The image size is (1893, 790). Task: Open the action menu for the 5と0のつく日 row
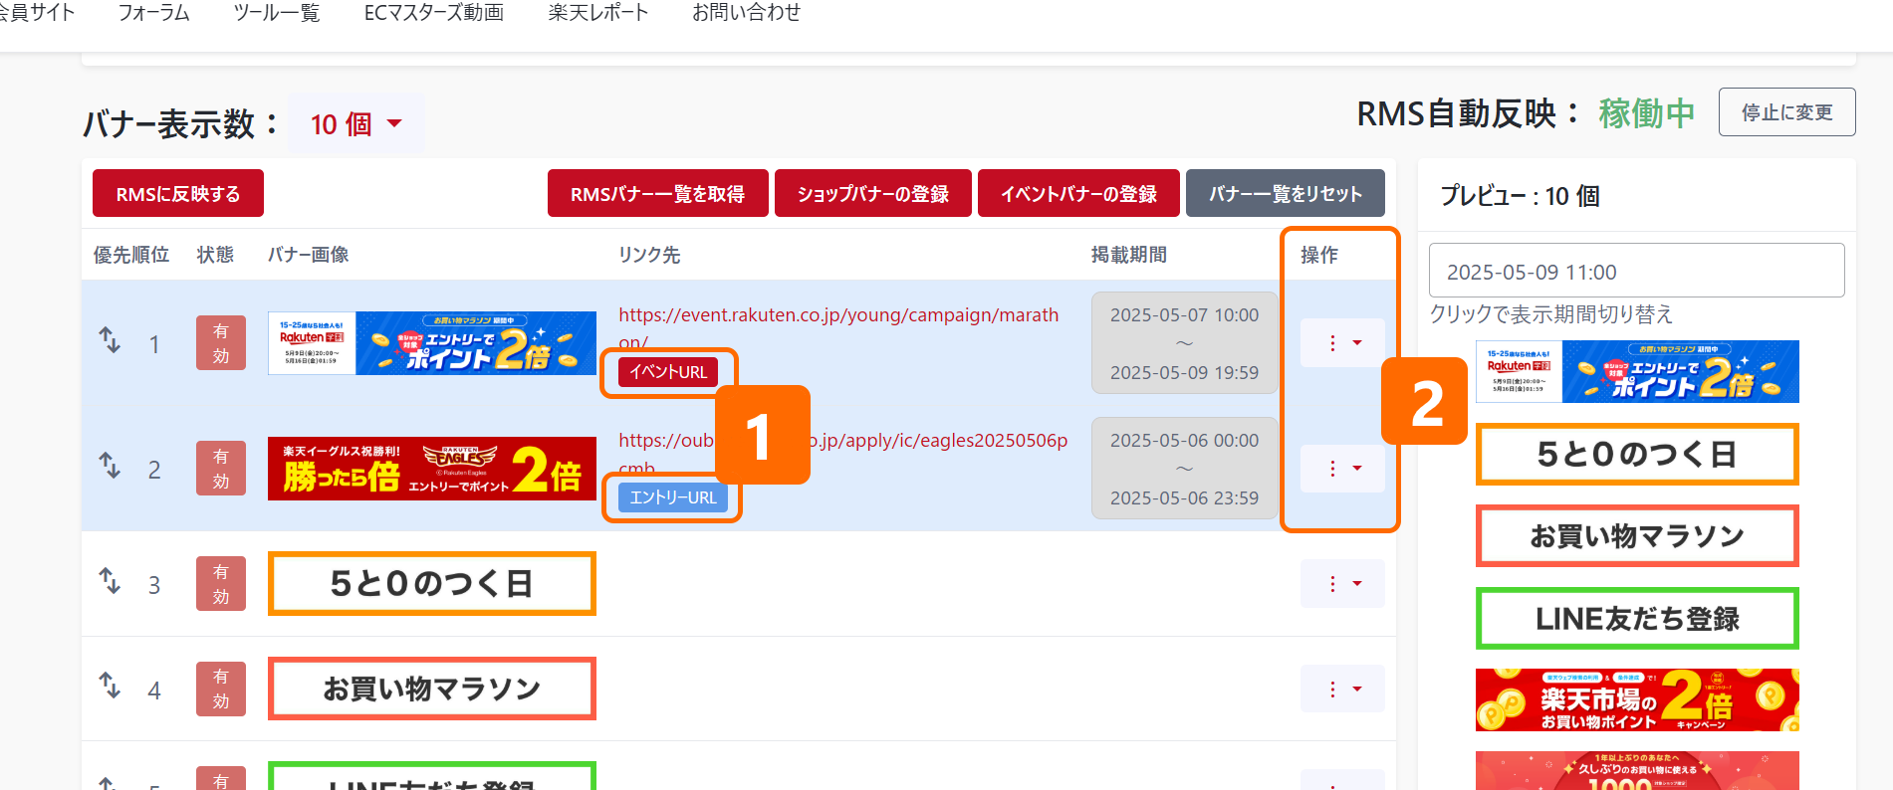point(1342,584)
